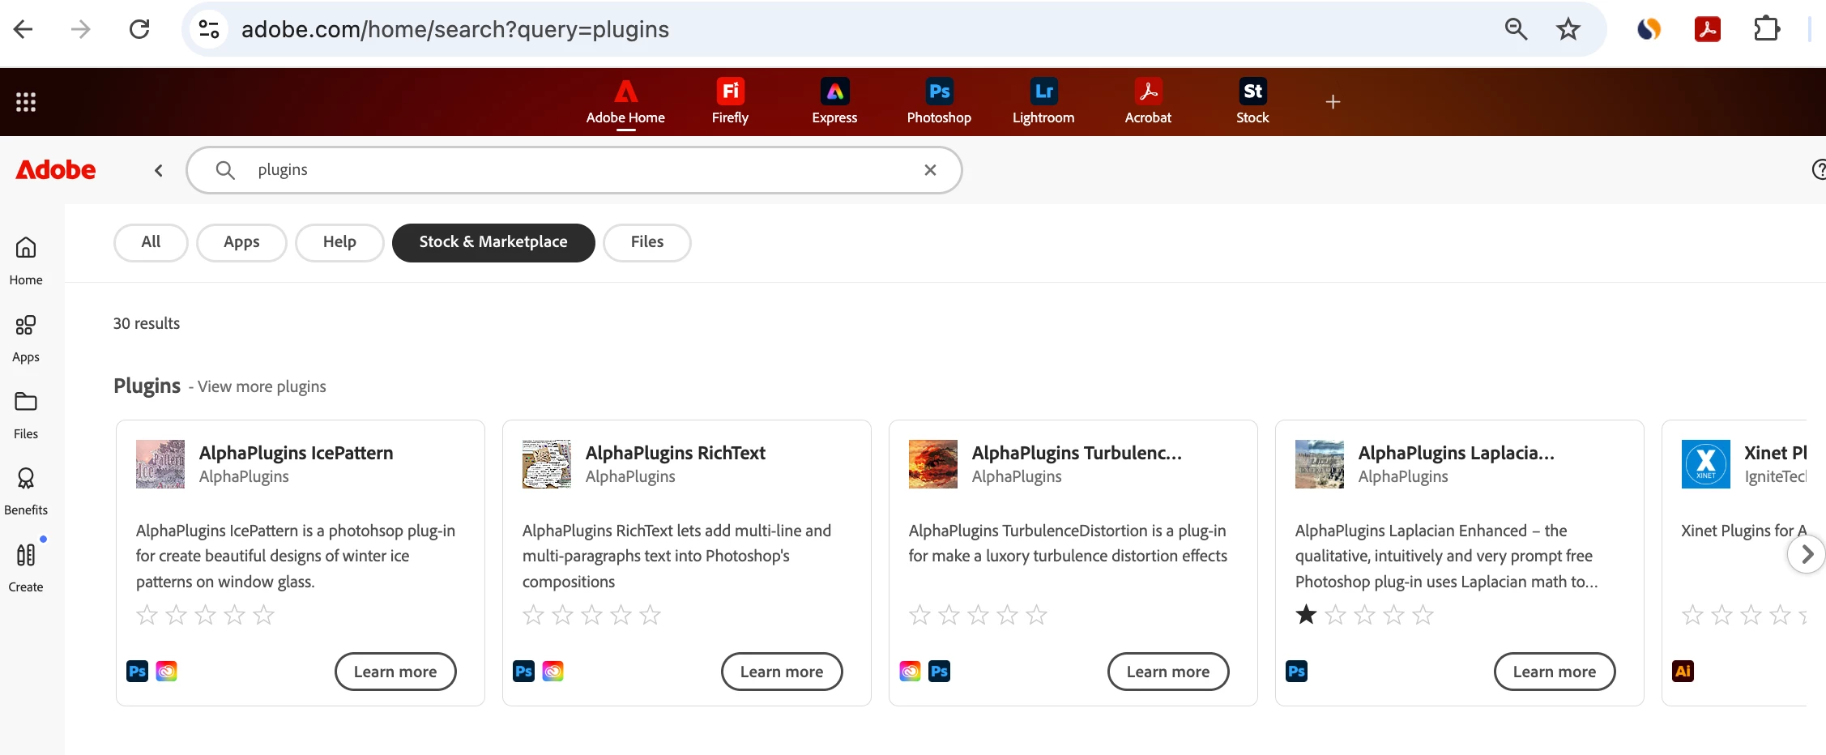Image resolution: width=1826 pixels, height=755 pixels.
Task: Open the Extensions puzzle-piece menu
Action: click(1766, 30)
